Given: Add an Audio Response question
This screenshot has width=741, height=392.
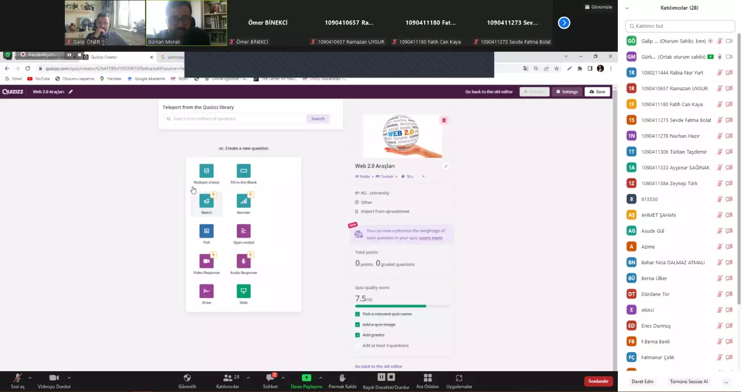Looking at the screenshot, I should [x=244, y=264].
